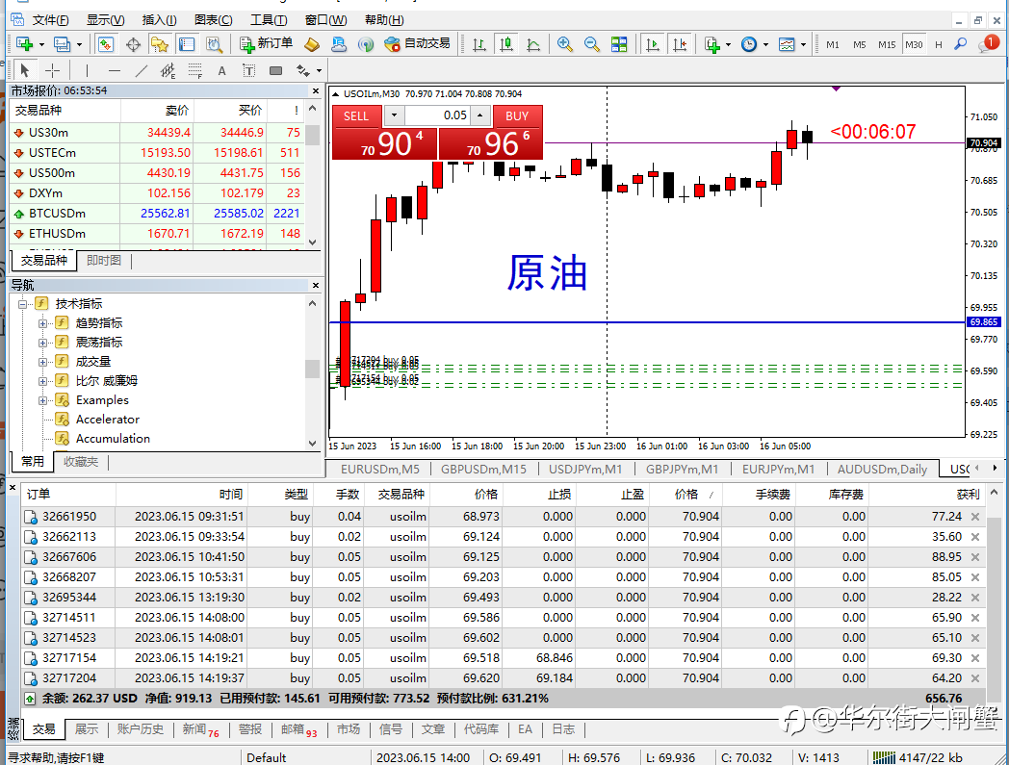
Task: Click the New Chart icon
Action: (x=25, y=43)
